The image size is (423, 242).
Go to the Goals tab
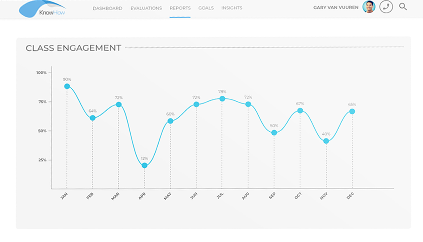click(x=206, y=8)
